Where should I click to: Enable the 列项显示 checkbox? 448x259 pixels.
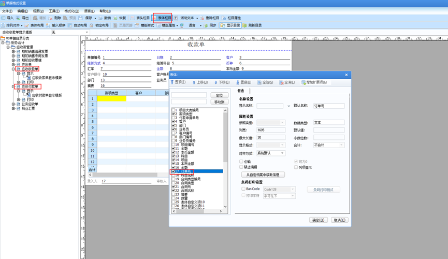(x=296, y=167)
